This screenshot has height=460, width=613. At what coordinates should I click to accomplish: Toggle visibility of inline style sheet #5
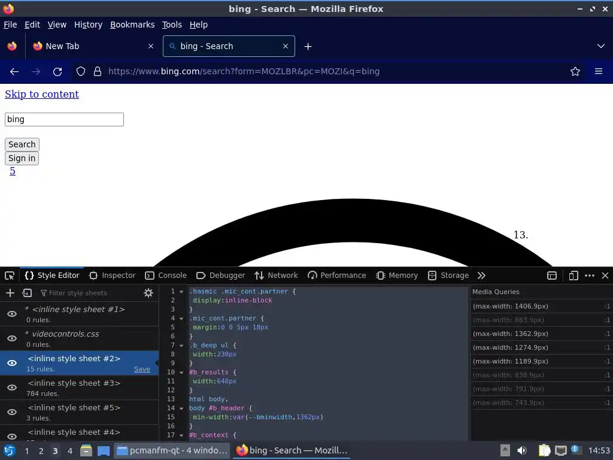pyautogui.click(x=12, y=412)
